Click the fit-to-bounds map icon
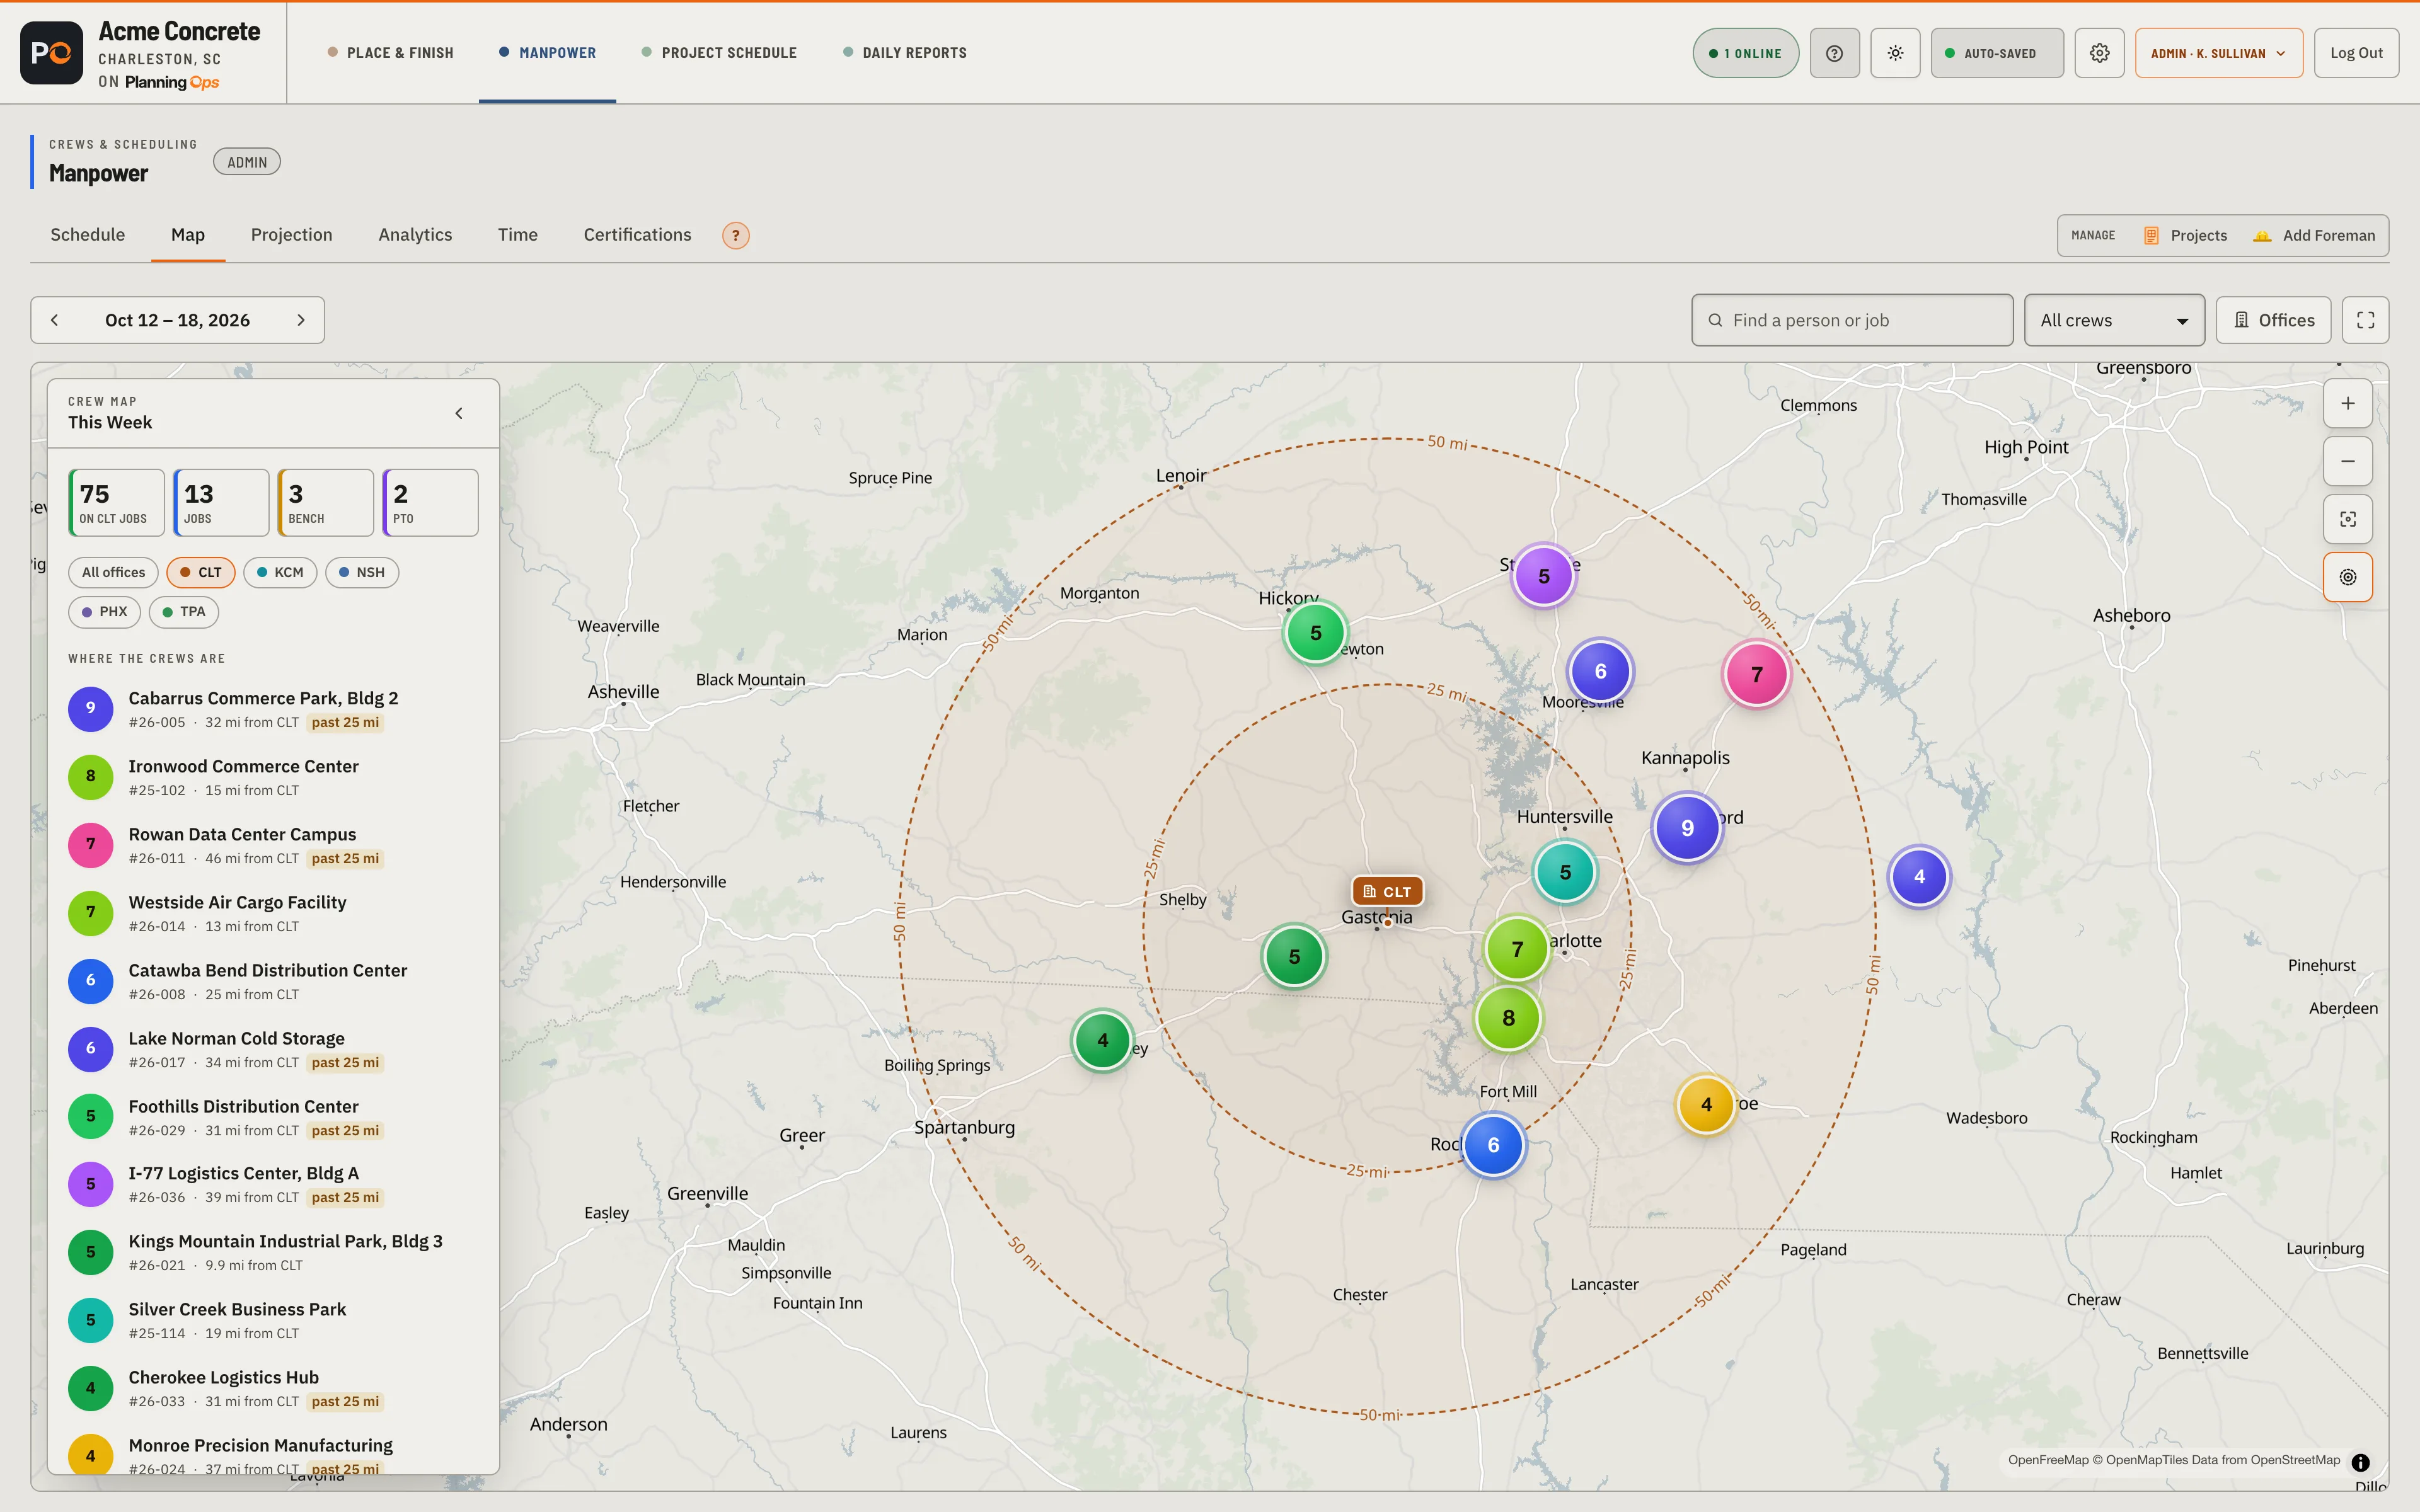The image size is (2420, 1512). tap(2348, 519)
